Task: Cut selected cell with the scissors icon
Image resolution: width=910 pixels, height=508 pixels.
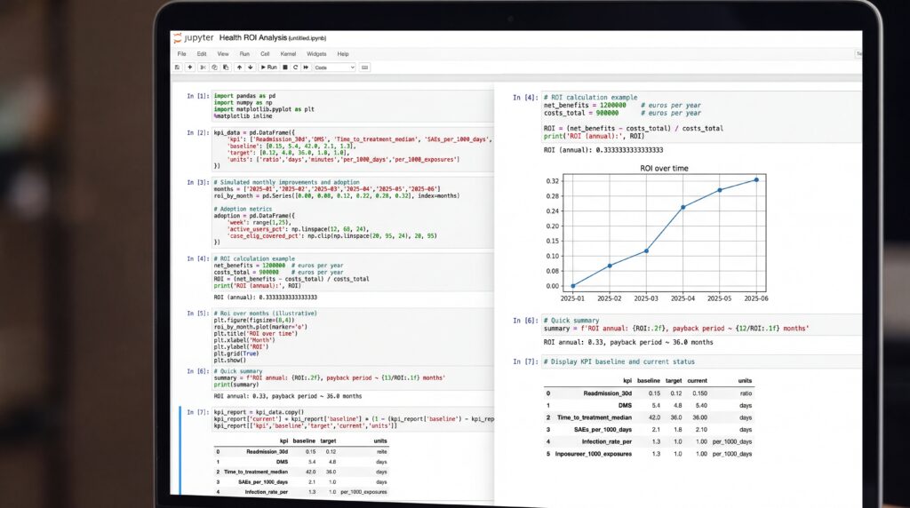Action: pos(203,67)
